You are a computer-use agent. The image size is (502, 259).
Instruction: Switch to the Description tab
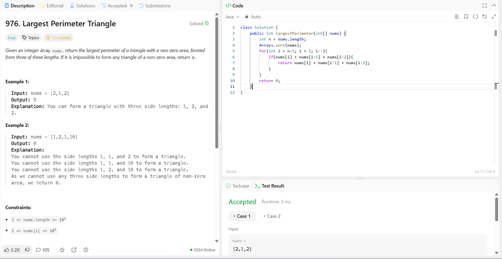pyautogui.click(x=19, y=5)
